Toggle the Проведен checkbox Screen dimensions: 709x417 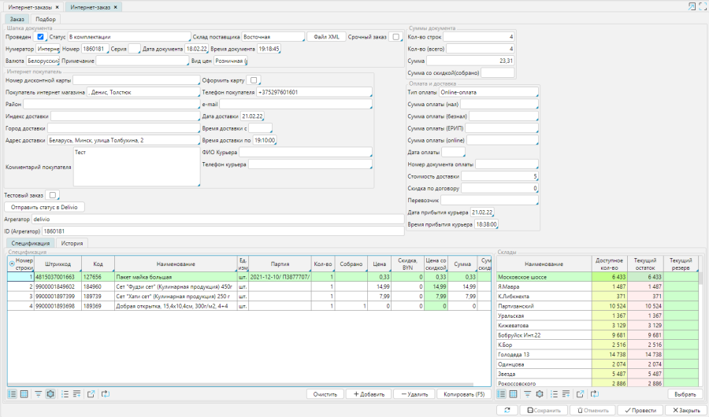point(40,37)
